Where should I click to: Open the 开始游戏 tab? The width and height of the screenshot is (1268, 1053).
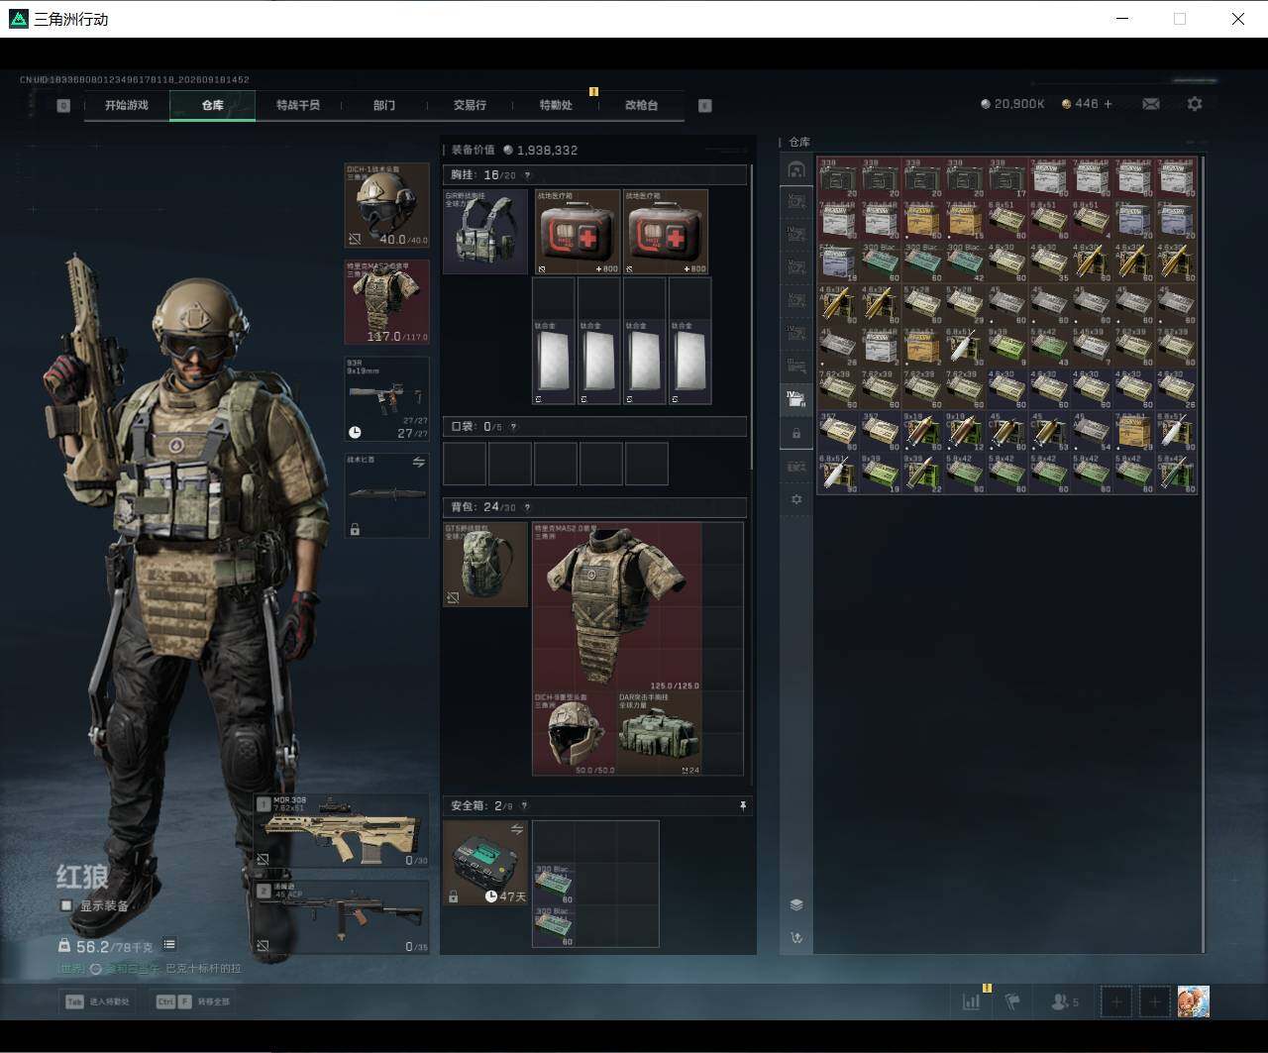click(x=127, y=105)
